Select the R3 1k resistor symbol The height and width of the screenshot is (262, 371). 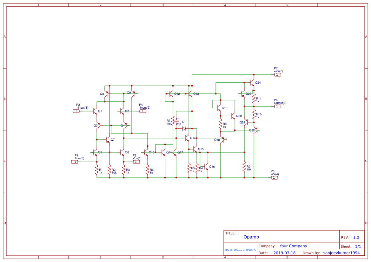coord(124,170)
